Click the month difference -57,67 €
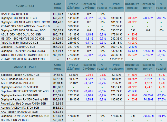167x122 pixels. (x=132, y=51)
